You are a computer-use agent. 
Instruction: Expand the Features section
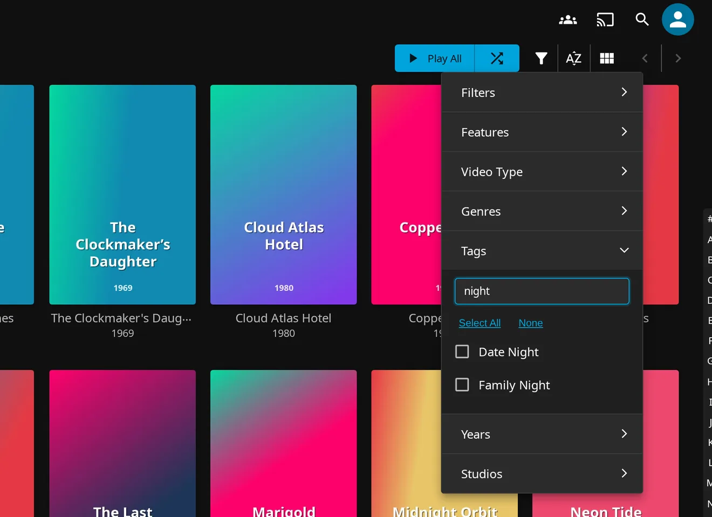click(x=542, y=132)
